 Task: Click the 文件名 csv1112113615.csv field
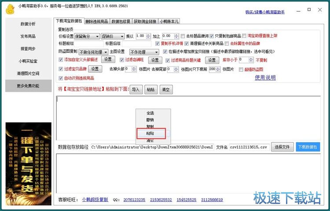point(249,147)
